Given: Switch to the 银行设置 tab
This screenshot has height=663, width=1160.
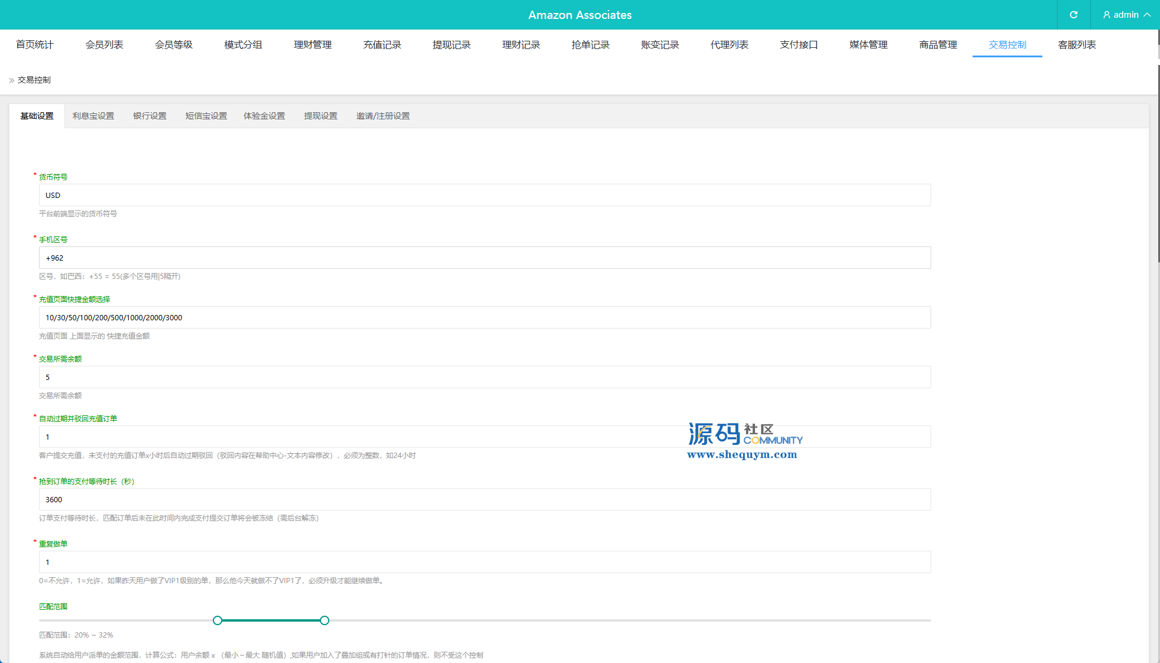Looking at the screenshot, I should click(x=150, y=116).
